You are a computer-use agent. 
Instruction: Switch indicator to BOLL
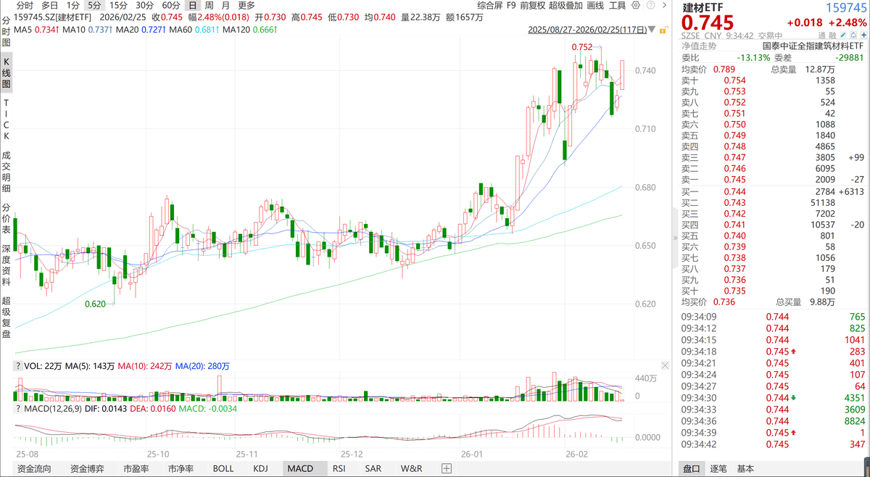[x=223, y=469]
